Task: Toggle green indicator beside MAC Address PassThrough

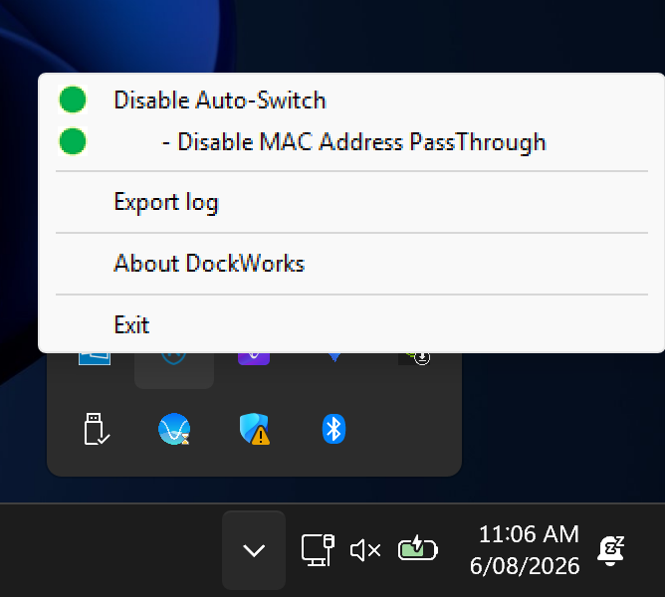Action: click(x=73, y=141)
